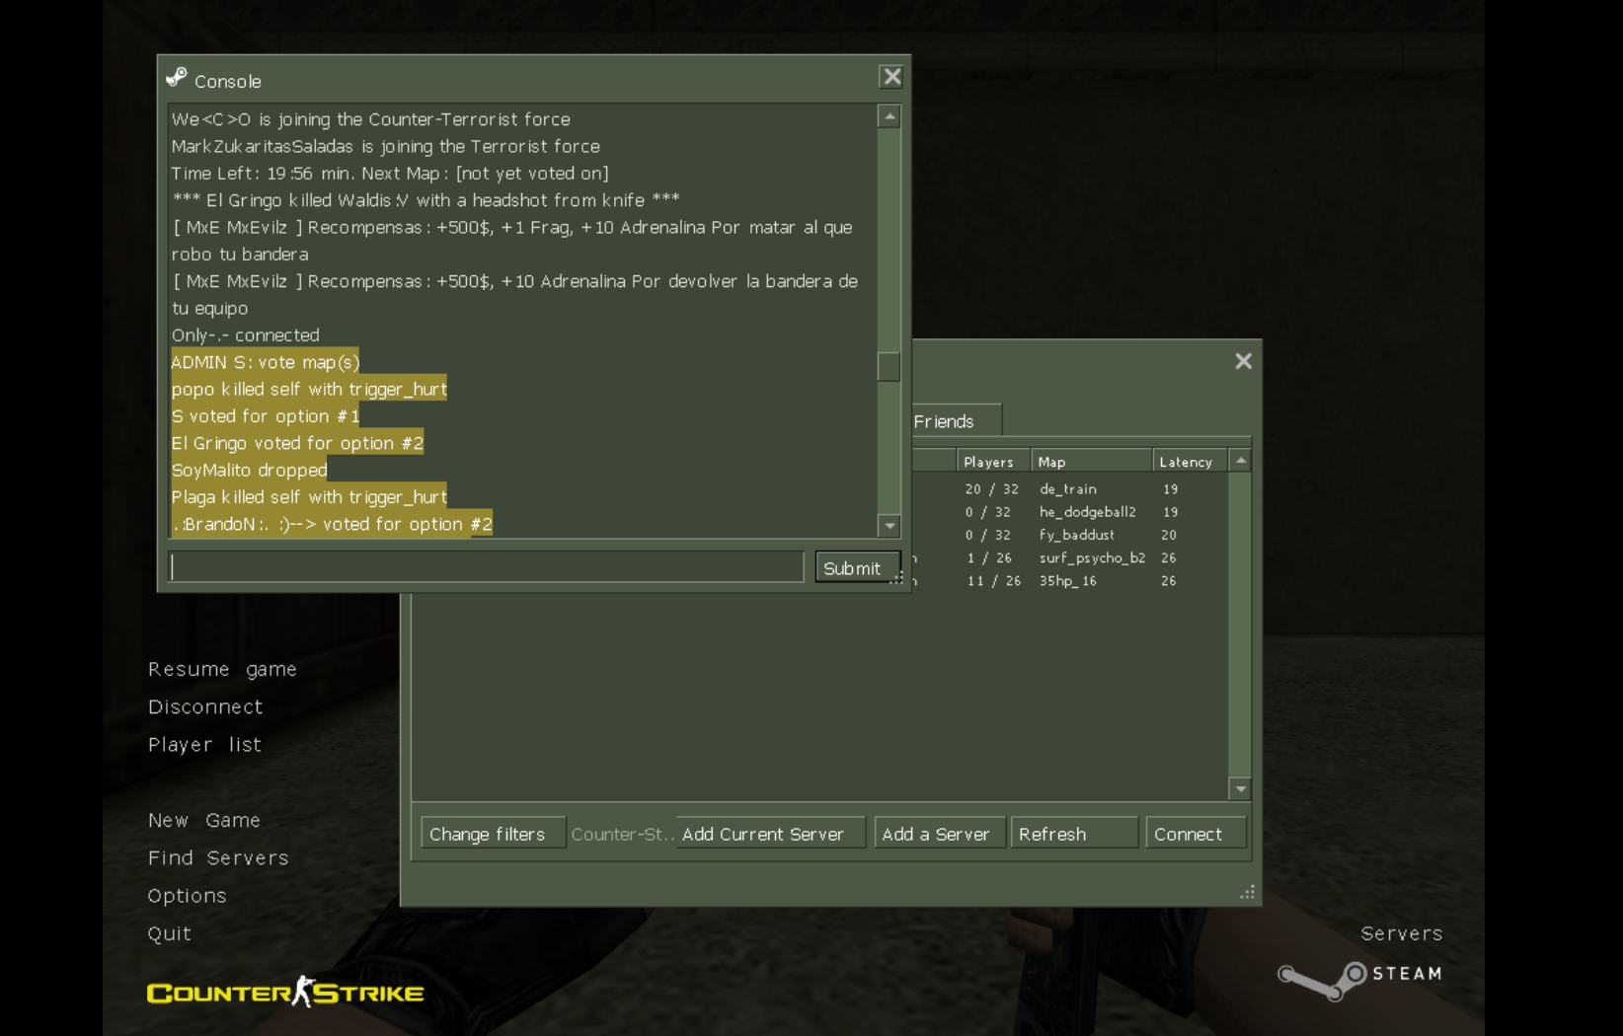Sort servers by Players column

993,462
